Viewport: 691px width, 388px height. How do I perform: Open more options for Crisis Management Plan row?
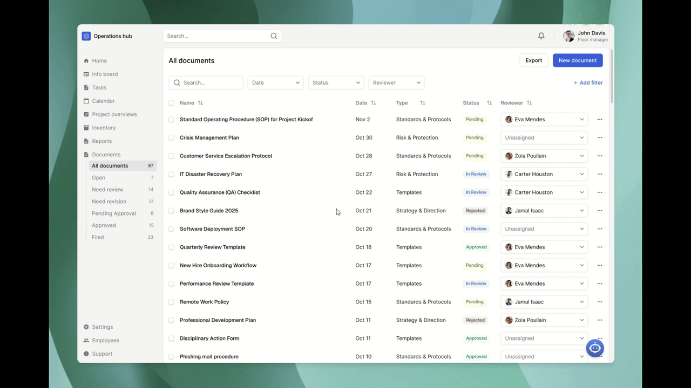pyautogui.click(x=600, y=138)
